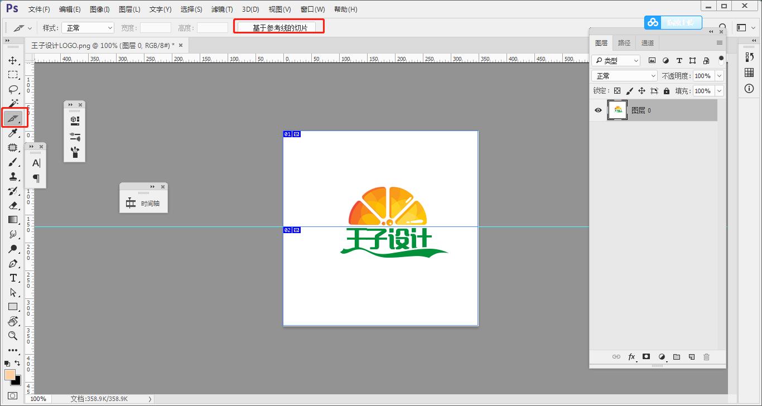This screenshot has width=762, height=406.
Task: Select the Zoom magnifier tool
Action: tap(13, 336)
